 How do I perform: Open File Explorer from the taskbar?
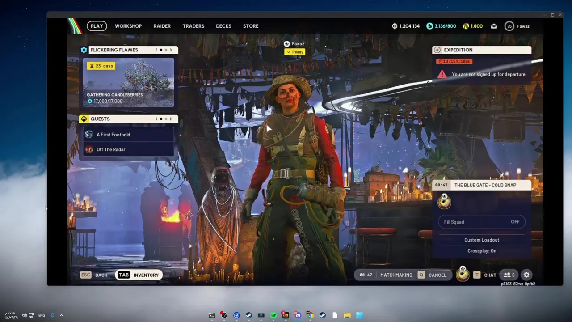tap(347, 315)
